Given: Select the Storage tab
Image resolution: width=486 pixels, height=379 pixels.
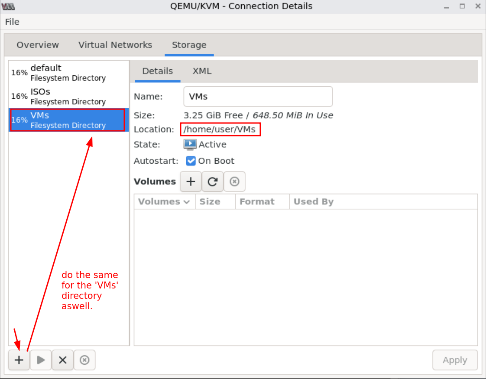Looking at the screenshot, I should (x=189, y=45).
